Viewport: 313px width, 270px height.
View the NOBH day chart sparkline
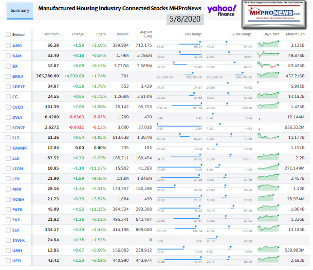click(270, 198)
